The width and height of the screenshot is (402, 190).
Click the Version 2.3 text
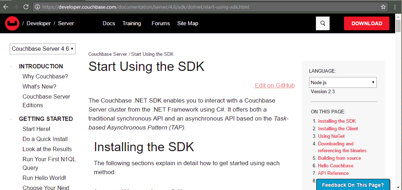pos(323,91)
